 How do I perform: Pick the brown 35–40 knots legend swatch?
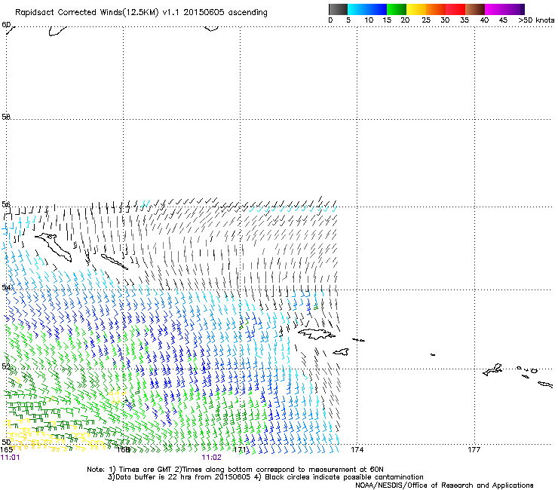(475, 9)
